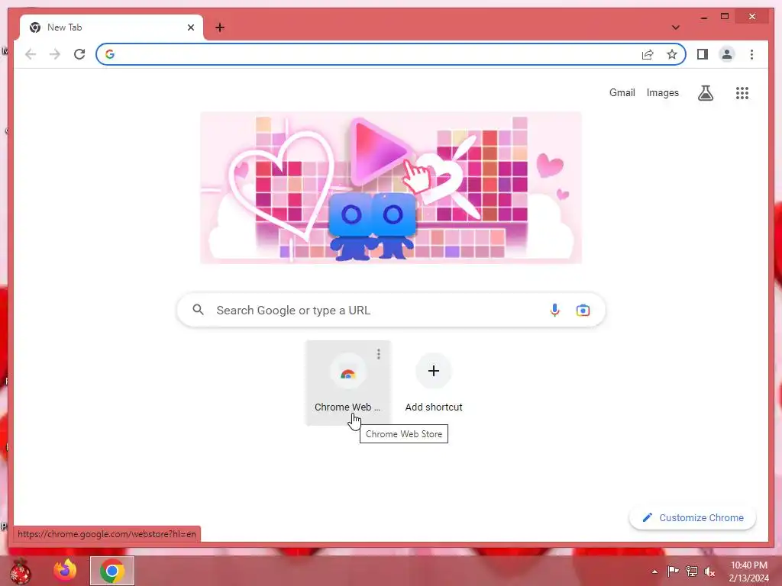The height and width of the screenshot is (586, 782).
Task: Click the Customize Chrome button
Action: click(x=693, y=518)
